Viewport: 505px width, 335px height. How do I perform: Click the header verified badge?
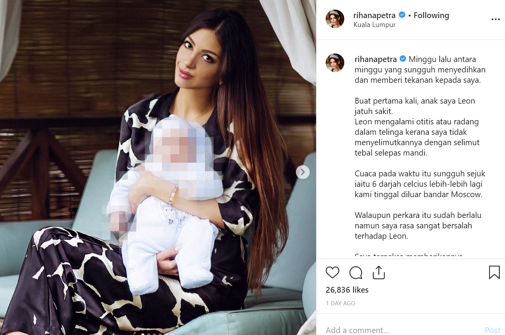pyautogui.click(x=402, y=15)
